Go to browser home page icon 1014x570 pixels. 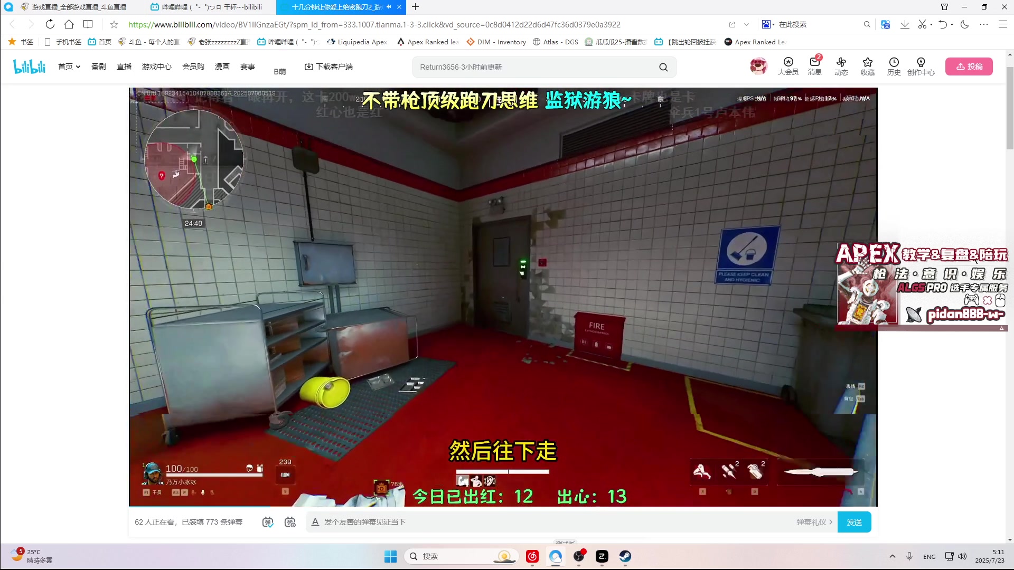pyautogui.click(x=69, y=24)
